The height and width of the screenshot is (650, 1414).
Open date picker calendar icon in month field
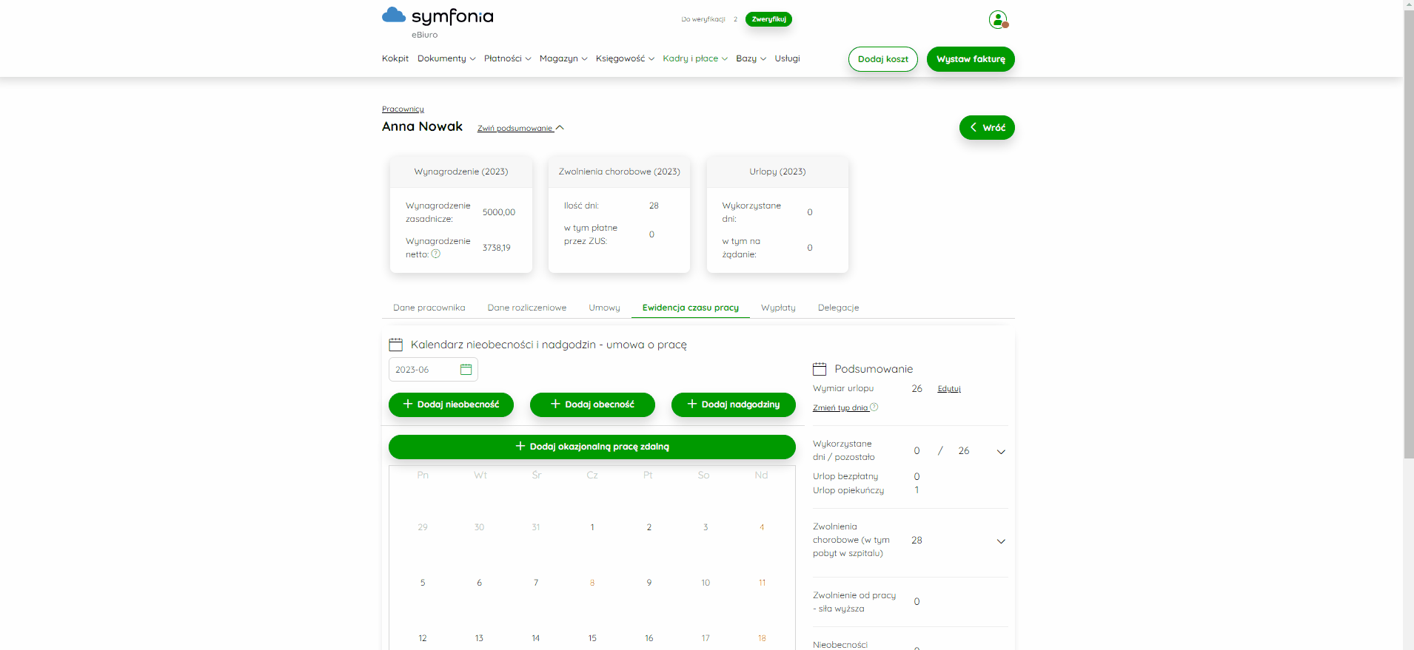(466, 370)
